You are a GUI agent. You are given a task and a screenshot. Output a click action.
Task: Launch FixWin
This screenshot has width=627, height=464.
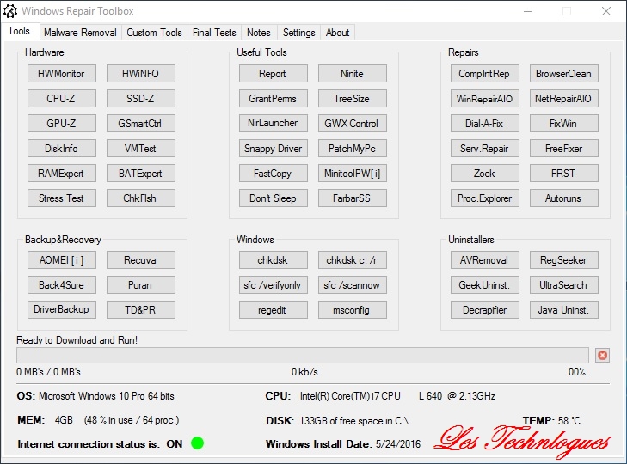564,124
